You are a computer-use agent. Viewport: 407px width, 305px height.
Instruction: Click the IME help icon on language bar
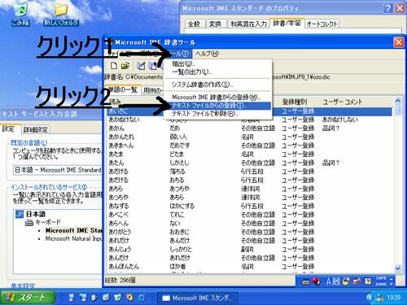point(368,281)
